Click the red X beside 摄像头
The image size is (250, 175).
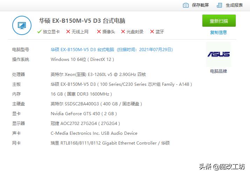pos(99,31)
